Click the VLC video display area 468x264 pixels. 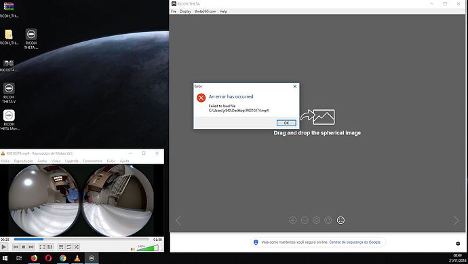coord(81,200)
